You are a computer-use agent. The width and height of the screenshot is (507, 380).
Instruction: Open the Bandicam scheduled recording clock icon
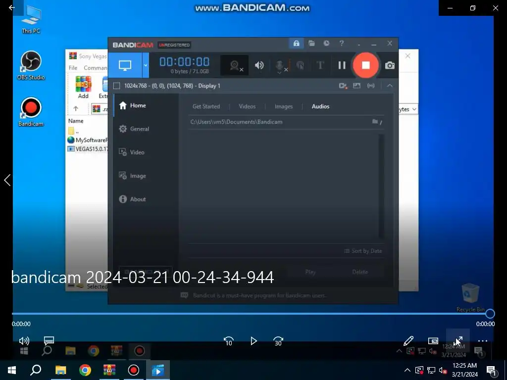pos(327,44)
